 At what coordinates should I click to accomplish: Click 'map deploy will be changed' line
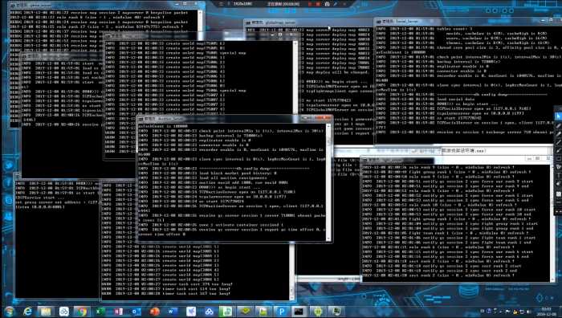pos(337,72)
